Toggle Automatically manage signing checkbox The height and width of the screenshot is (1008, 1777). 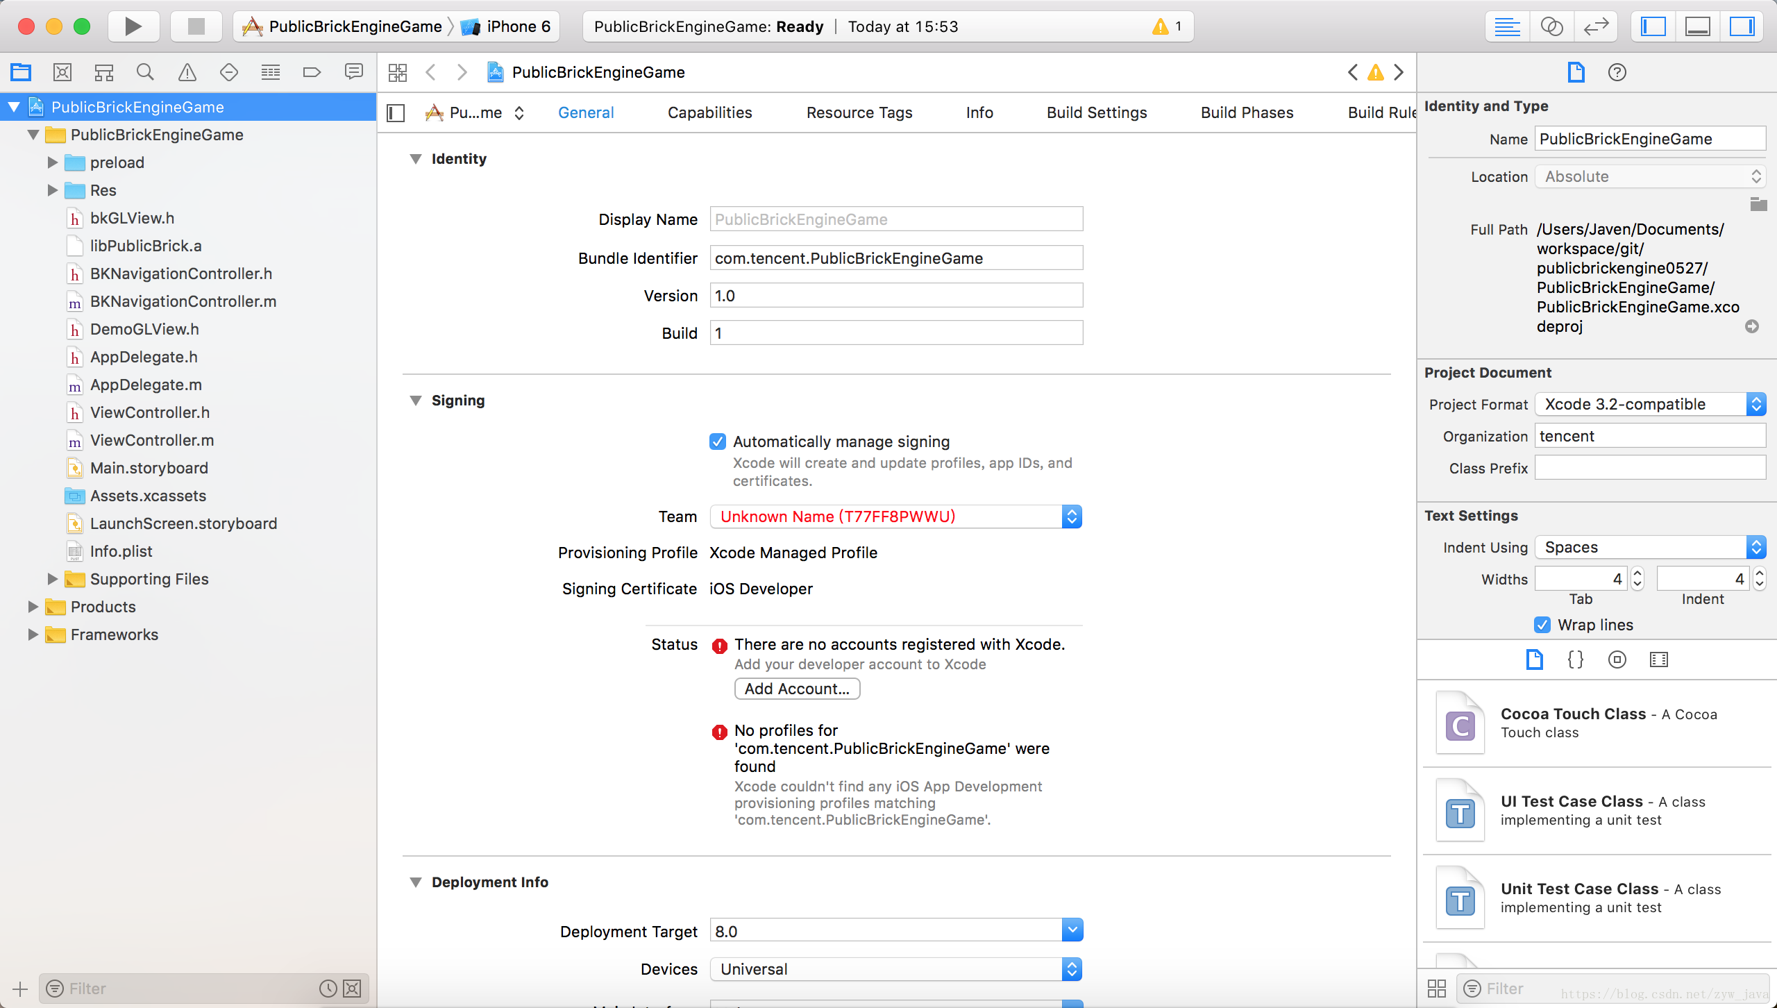[718, 442]
